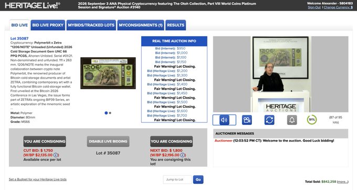
Task: Select the second image carousel dot
Action: (110, 113)
